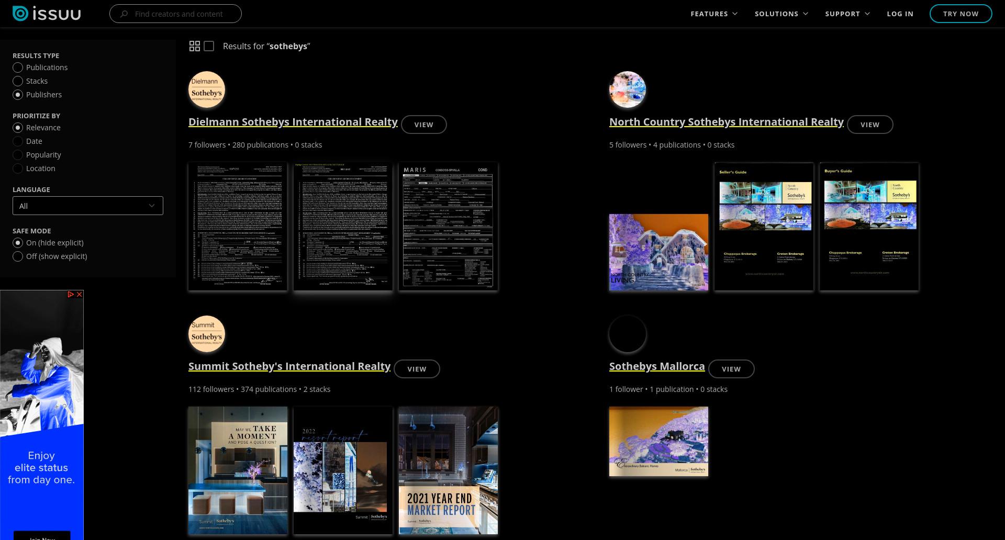This screenshot has height=540, width=1005.
Task: Open Dielmann Sothebys publisher avatar
Action: (207, 89)
